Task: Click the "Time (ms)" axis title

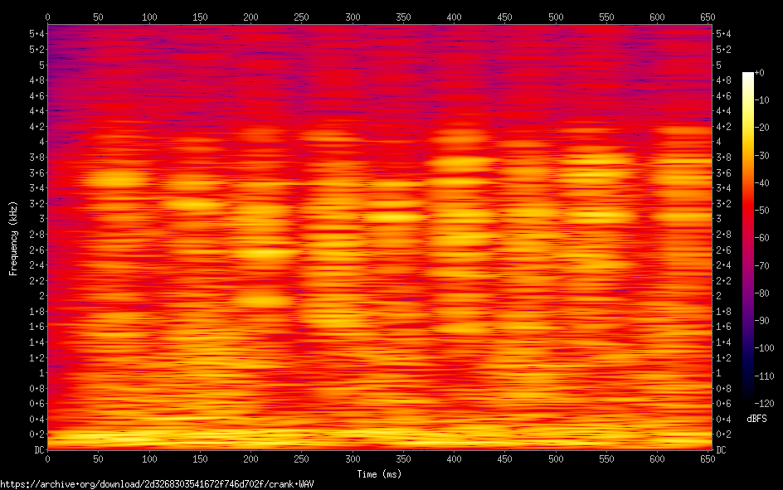Action: coord(379,474)
